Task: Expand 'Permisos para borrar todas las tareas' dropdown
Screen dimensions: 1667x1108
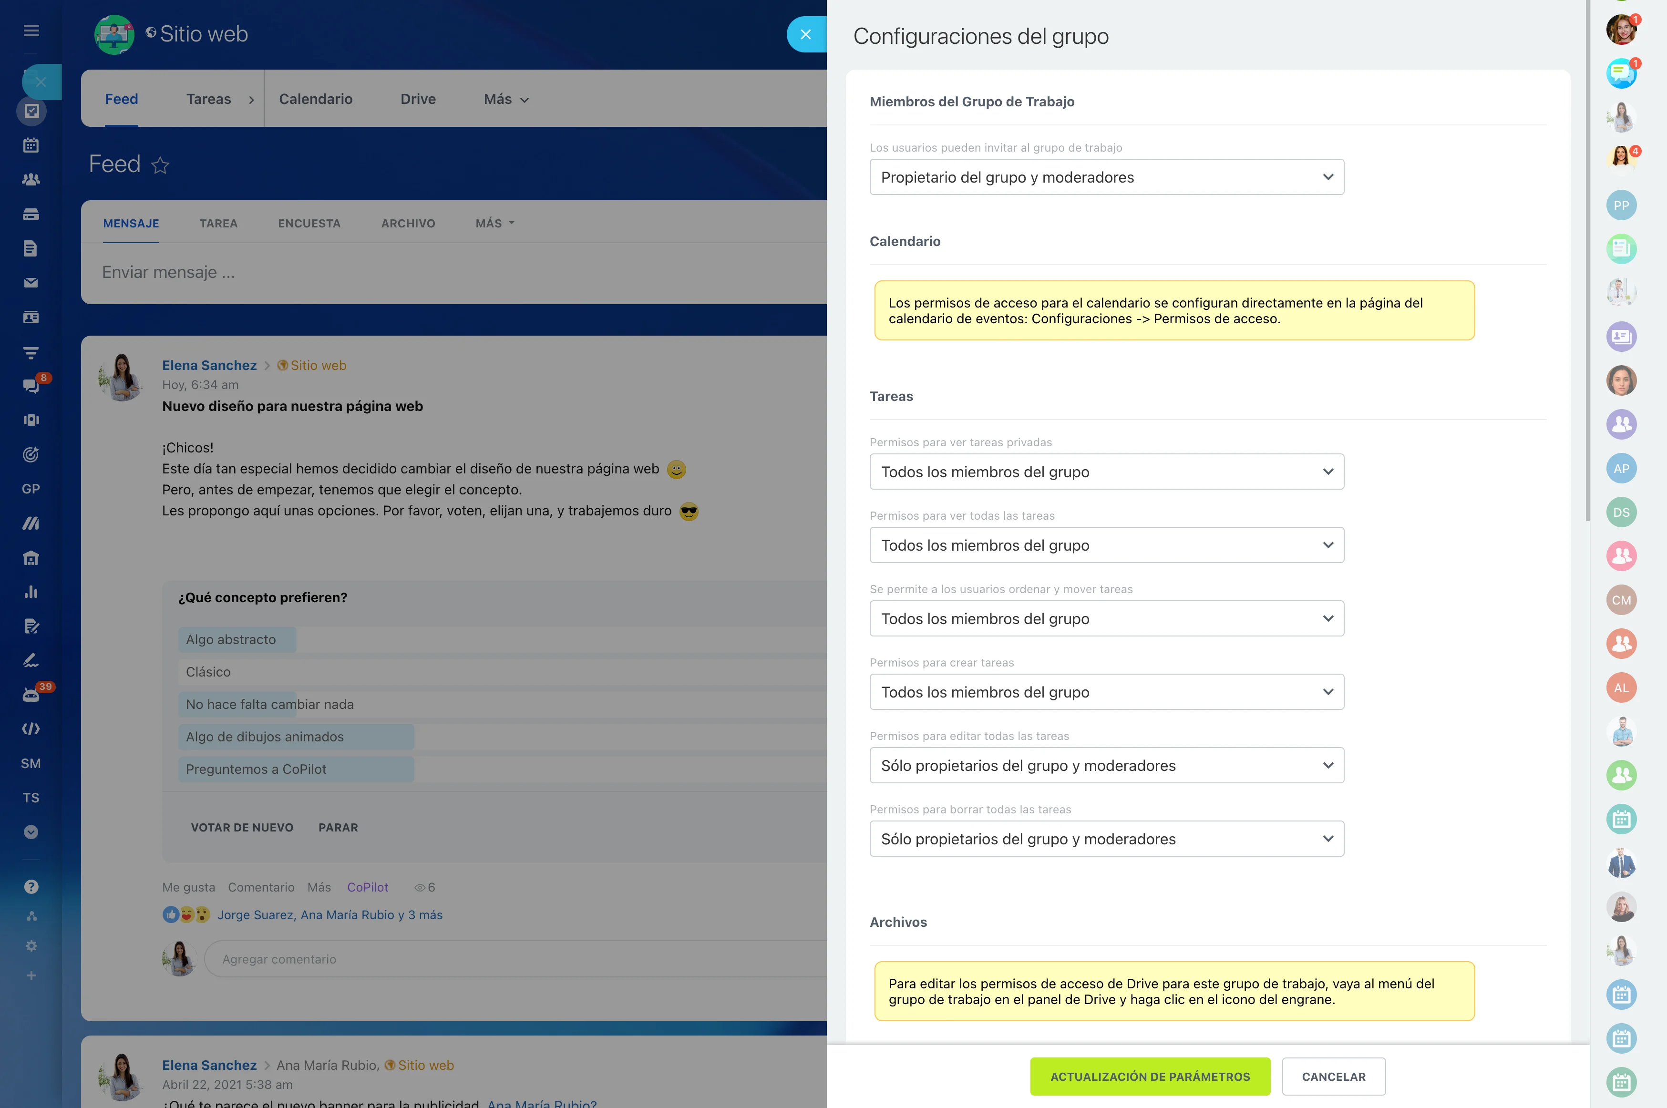Action: coord(1106,839)
